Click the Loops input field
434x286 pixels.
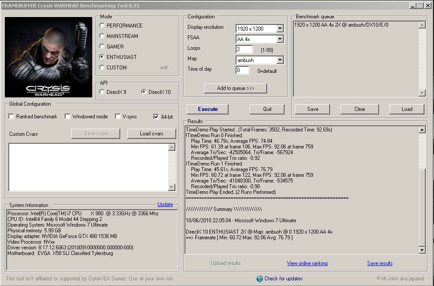click(244, 49)
